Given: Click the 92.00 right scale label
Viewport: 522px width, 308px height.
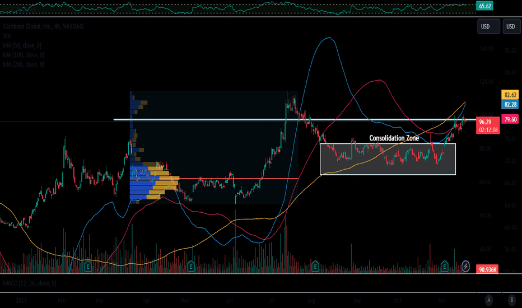Looking at the screenshot, I should 510,50.
